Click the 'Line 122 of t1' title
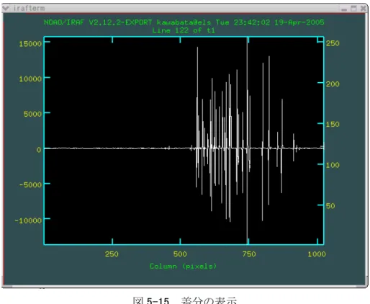 click(184, 30)
